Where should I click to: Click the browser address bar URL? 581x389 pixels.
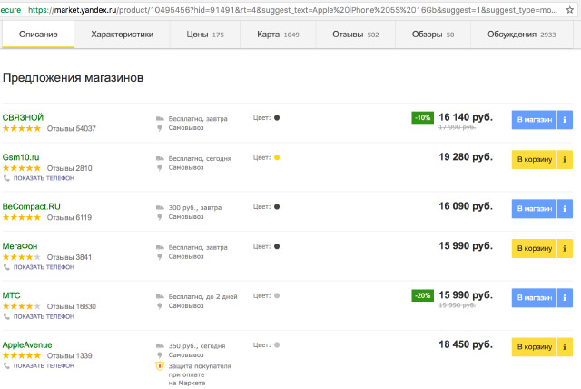pyautogui.click(x=292, y=10)
